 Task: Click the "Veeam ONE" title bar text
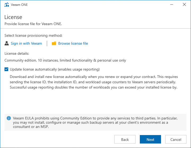pos(19,5)
